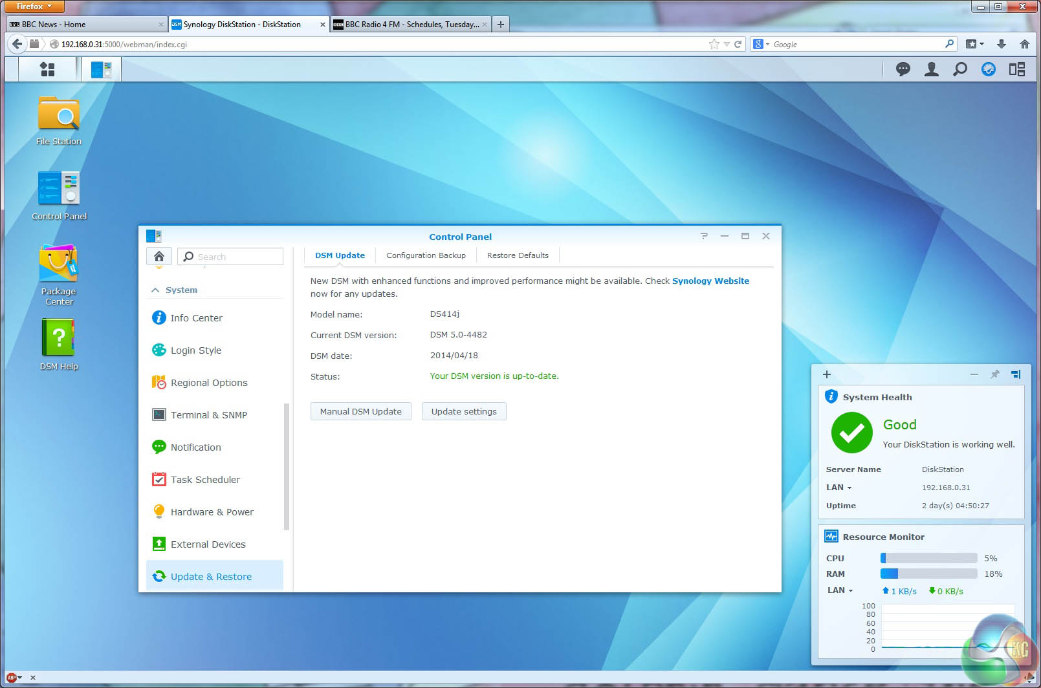Open the Synology Website link

click(x=710, y=281)
